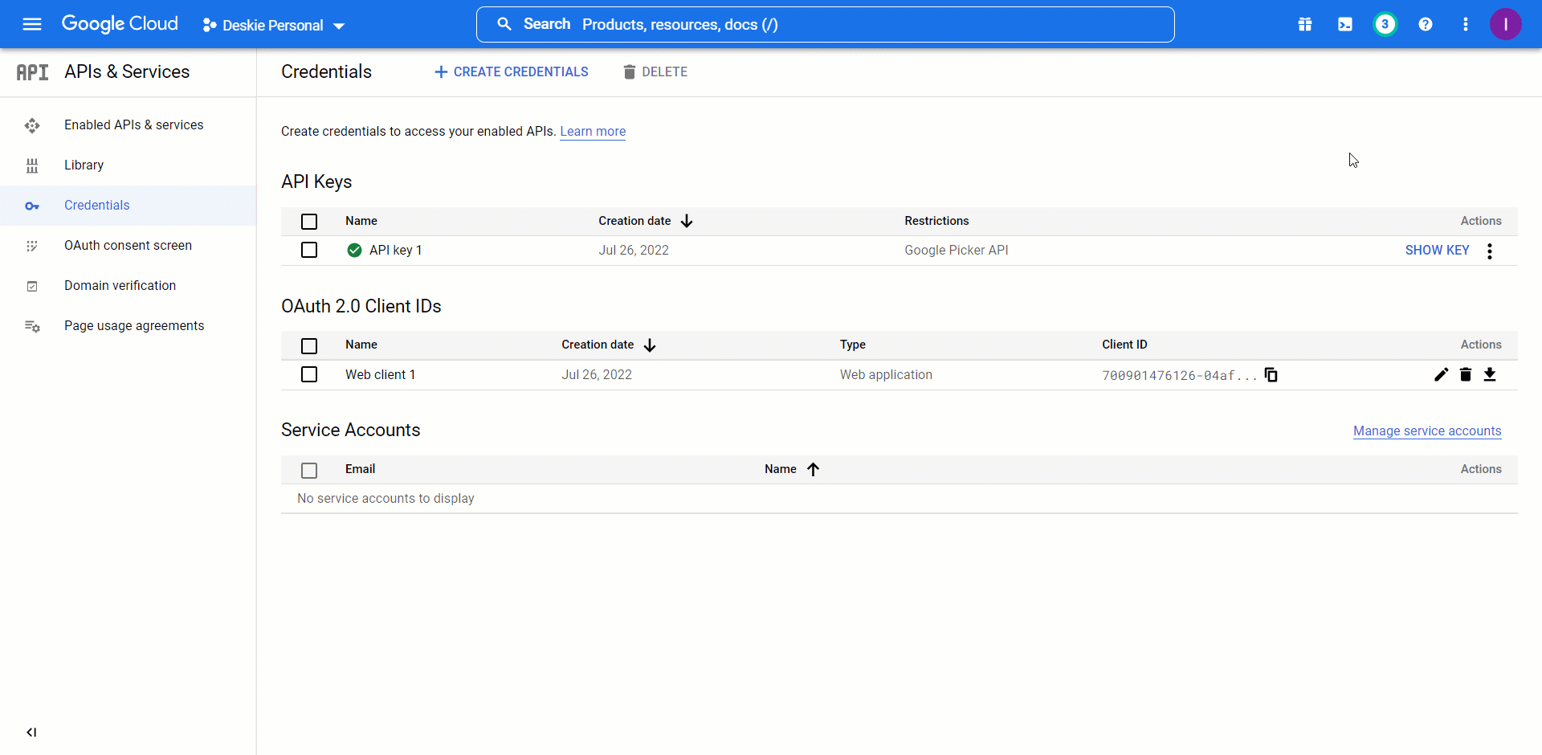Image resolution: width=1542 pixels, height=755 pixels.
Task: Open the Deskie Personal project selector
Action: (x=273, y=26)
